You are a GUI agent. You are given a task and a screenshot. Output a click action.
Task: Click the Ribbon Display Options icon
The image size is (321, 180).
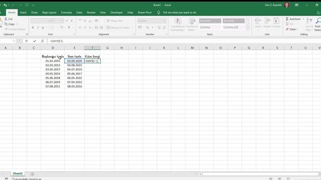296,5
